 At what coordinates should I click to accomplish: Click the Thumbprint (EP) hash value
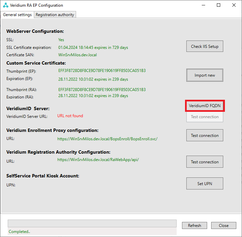click(102, 71)
